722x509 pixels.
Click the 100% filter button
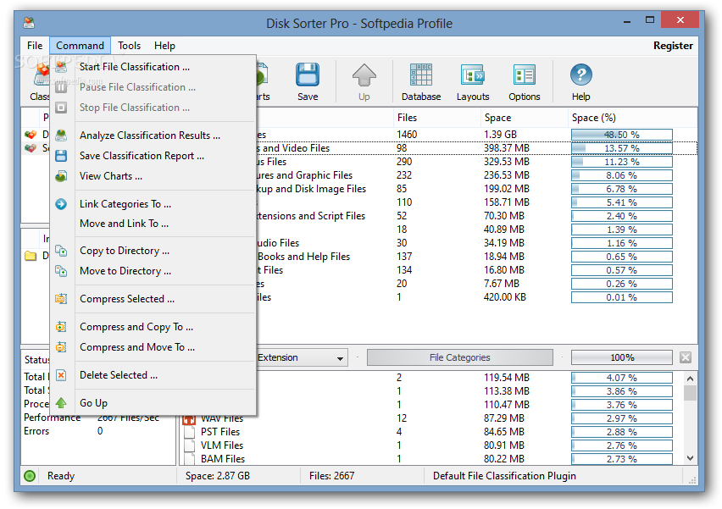tap(622, 357)
